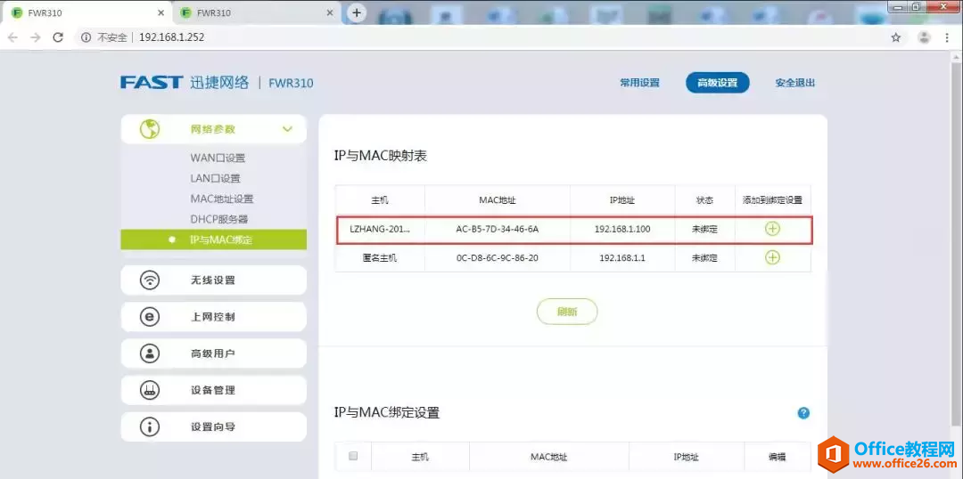
Task: Click the FAST 迅捷网络 logo
Action: (x=185, y=82)
